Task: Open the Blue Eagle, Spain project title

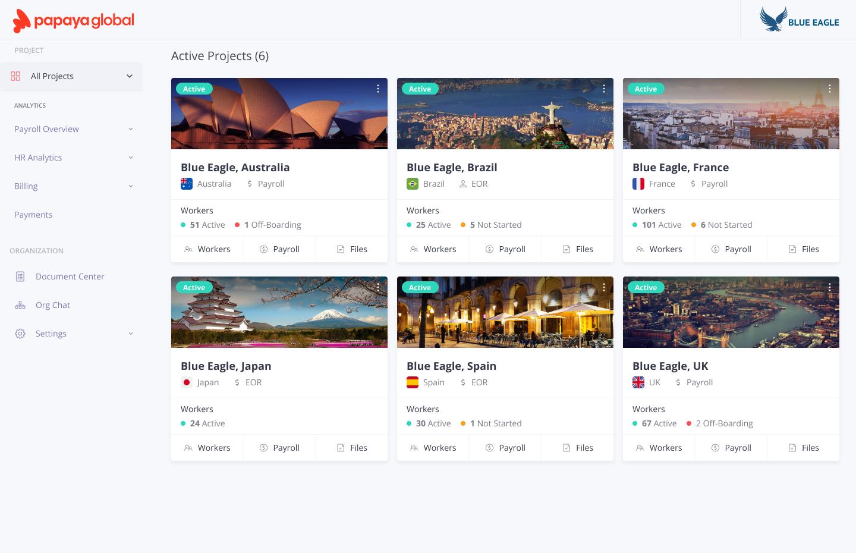Action: pos(451,366)
